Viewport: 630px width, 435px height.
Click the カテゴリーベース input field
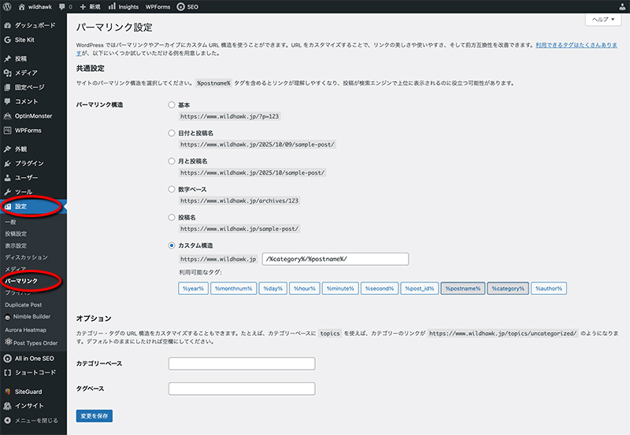(x=242, y=363)
